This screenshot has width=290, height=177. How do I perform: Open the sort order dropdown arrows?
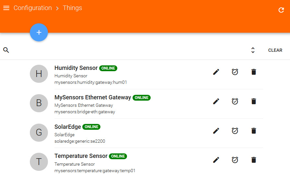click(253, 50)
